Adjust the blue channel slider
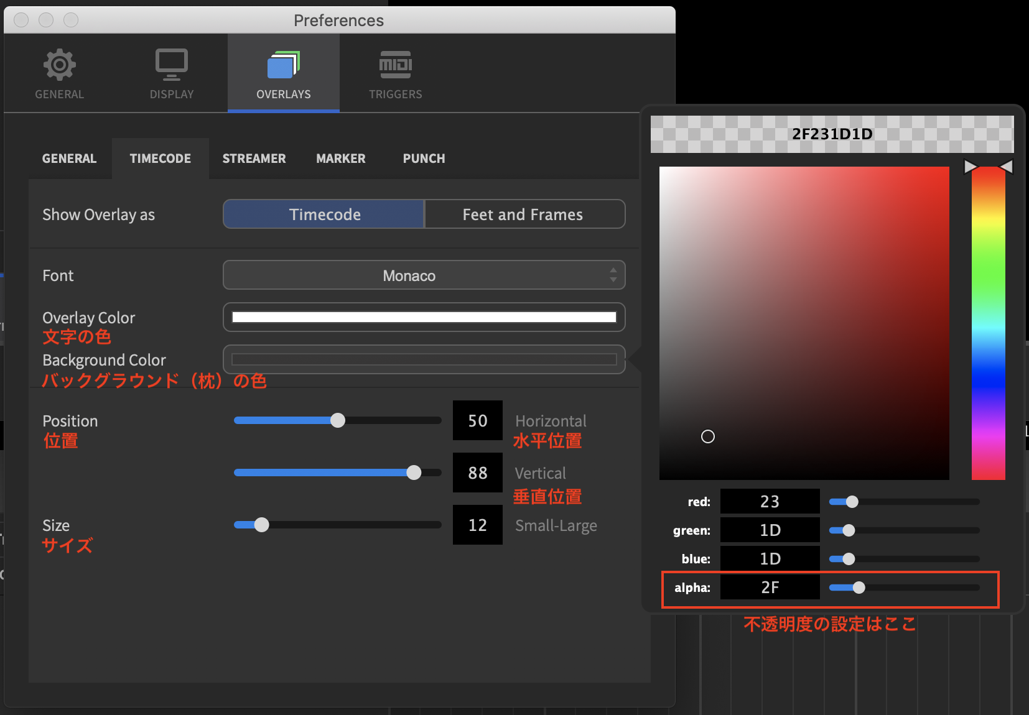Viewport: 1029px width, 715px height. 905,559
